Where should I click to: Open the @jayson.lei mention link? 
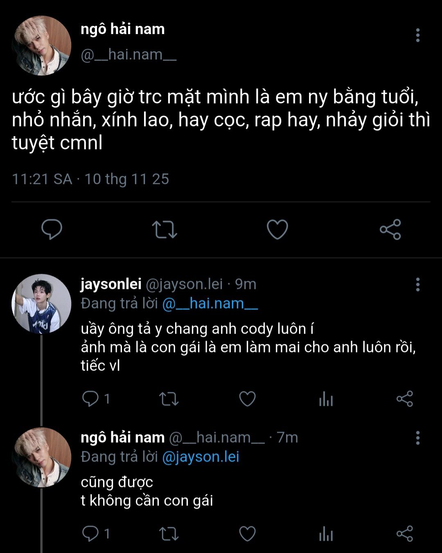pyautogui.click(x=201, y=457)
